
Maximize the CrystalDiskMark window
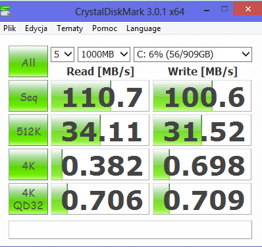(x=224, y=9)
